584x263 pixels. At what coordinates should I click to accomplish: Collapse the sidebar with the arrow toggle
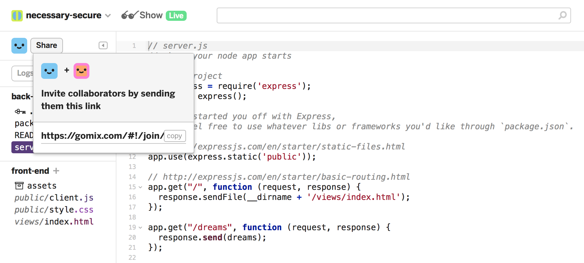(x=103, y=45)
